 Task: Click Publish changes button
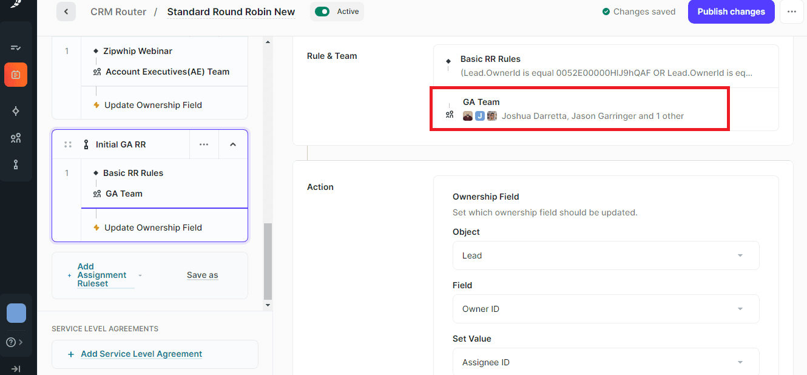tap(731, 12)
